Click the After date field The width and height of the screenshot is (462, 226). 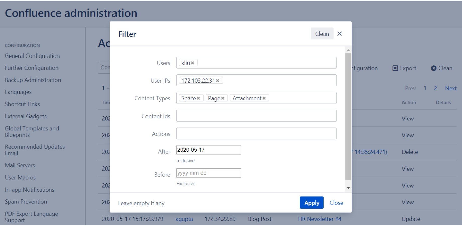(209, 150)
